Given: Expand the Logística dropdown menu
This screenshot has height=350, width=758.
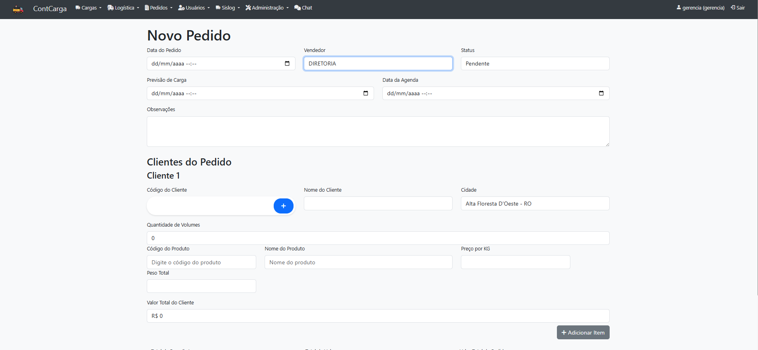Looking at the screenshot, I should 123,8.
